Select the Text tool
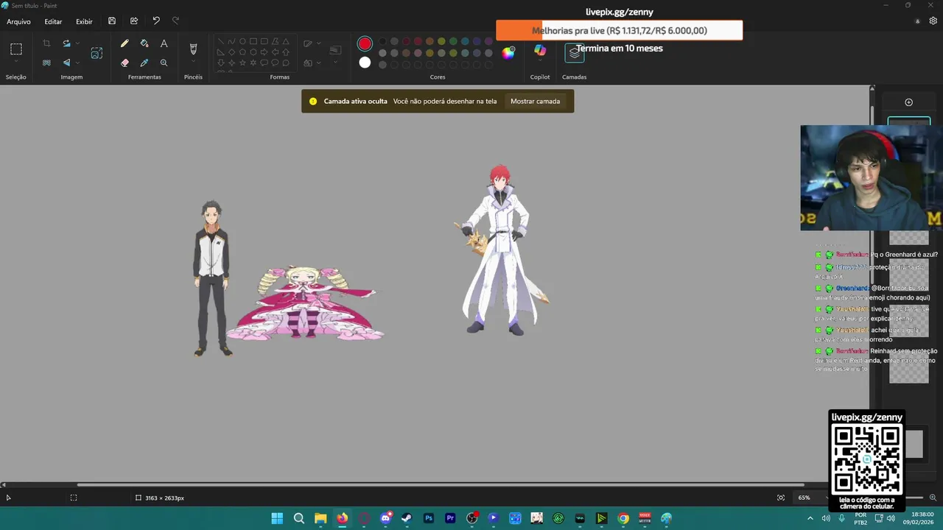Image resolution: width=943 pixels, height=530 pixels. point(164,43)
